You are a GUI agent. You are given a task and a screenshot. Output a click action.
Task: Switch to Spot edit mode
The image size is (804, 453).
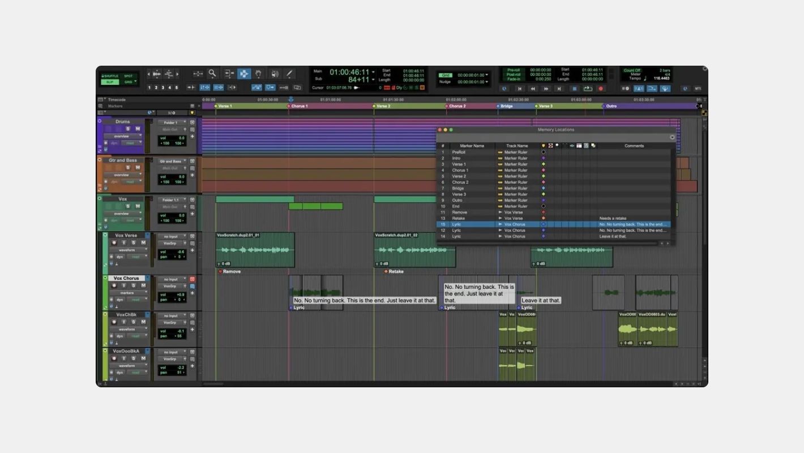129,76
